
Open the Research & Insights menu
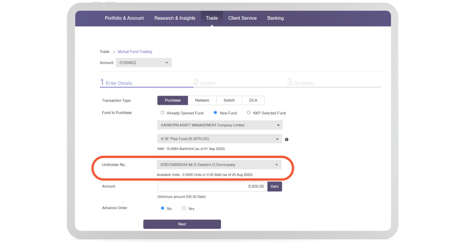point(175,18)
